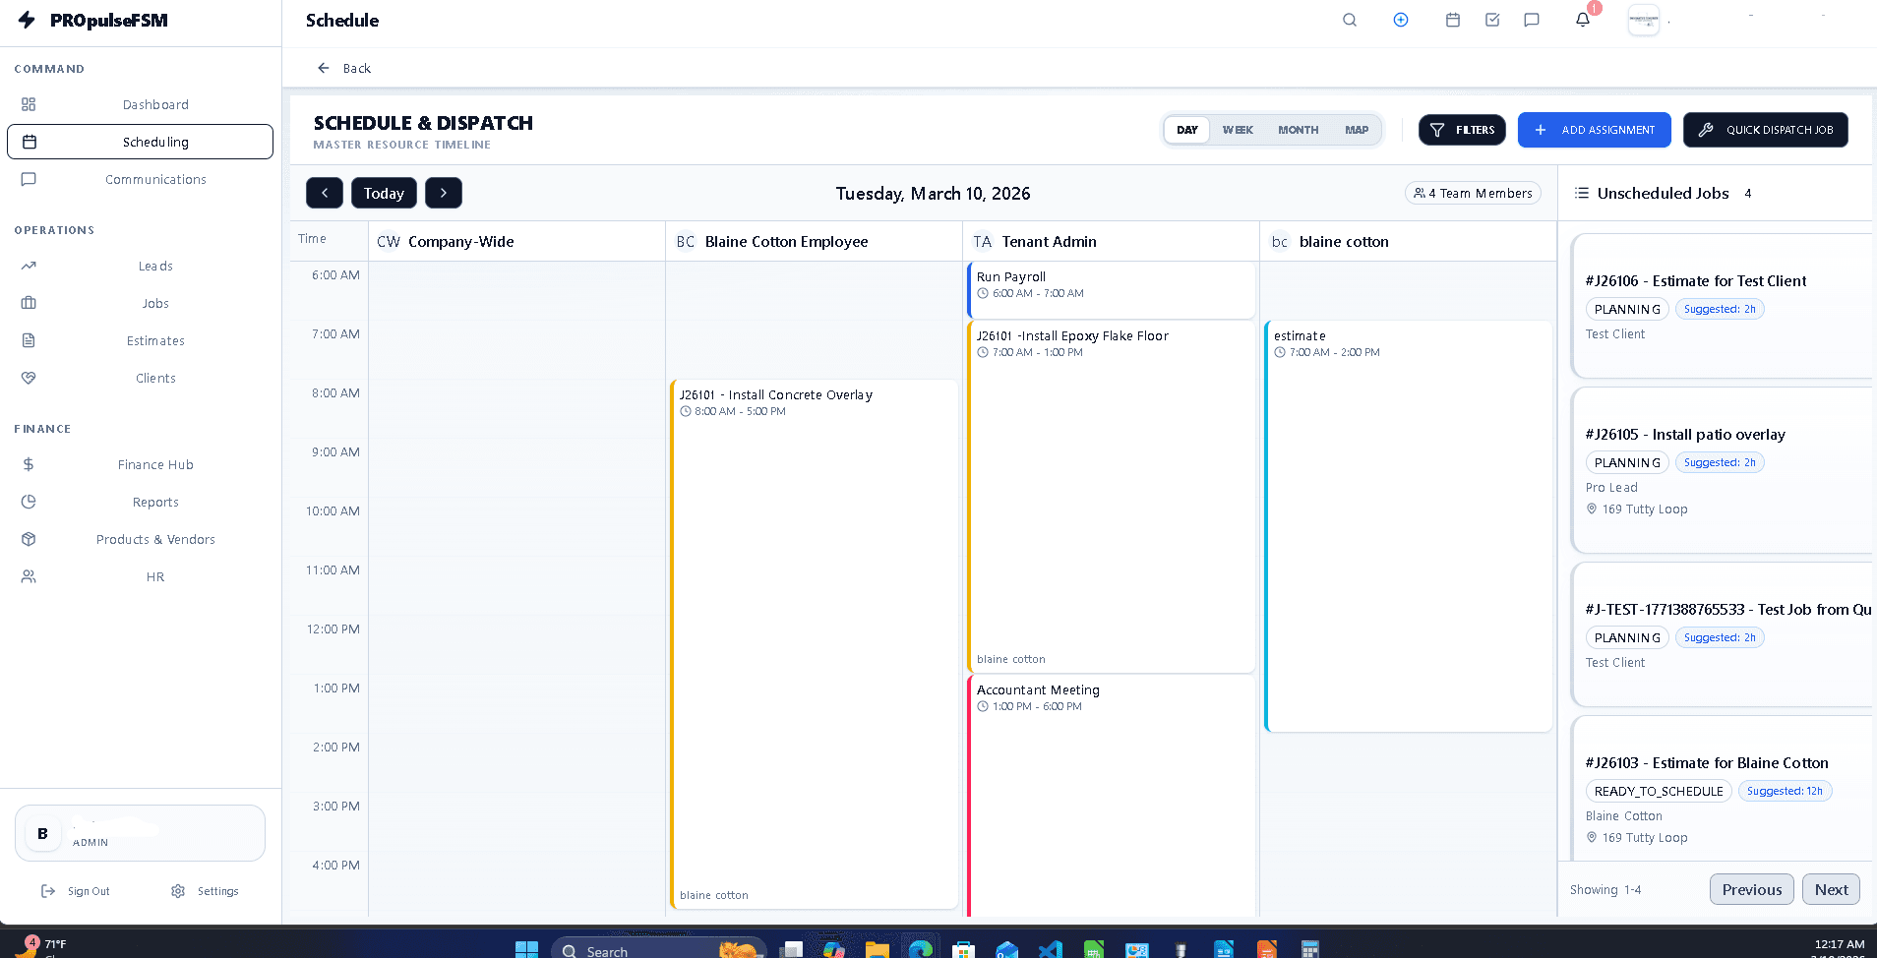This screenshot has width=1877, height=958.
Task: Toggle the Map view mode
Action: click(1357, 129)
